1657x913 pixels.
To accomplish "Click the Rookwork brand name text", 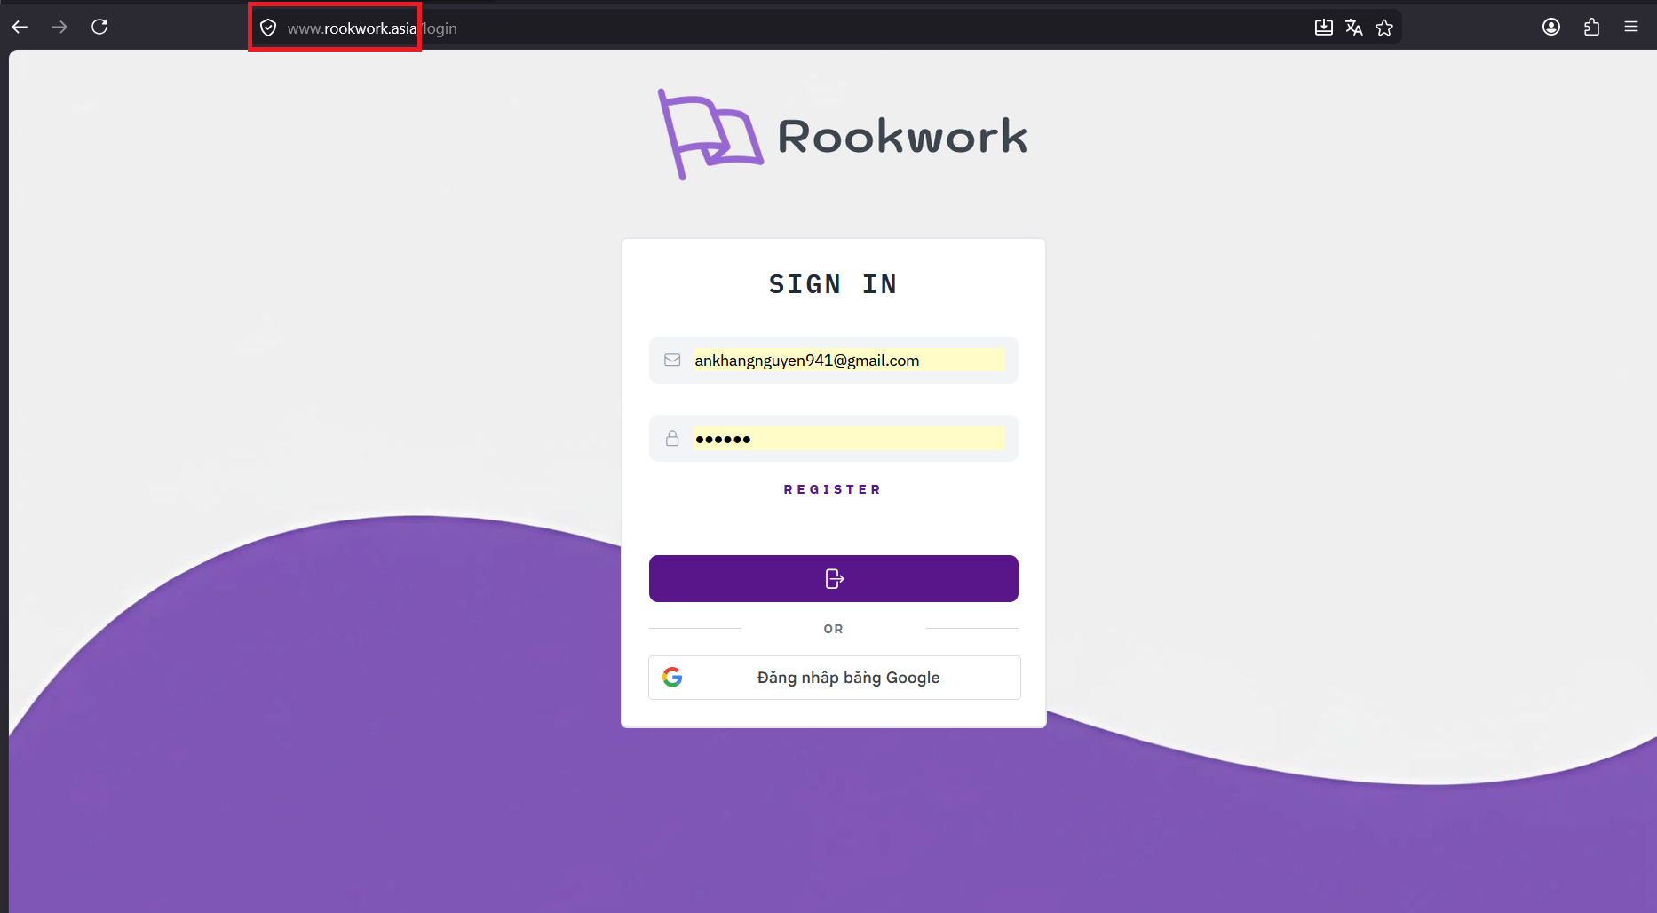I will 902,137.
